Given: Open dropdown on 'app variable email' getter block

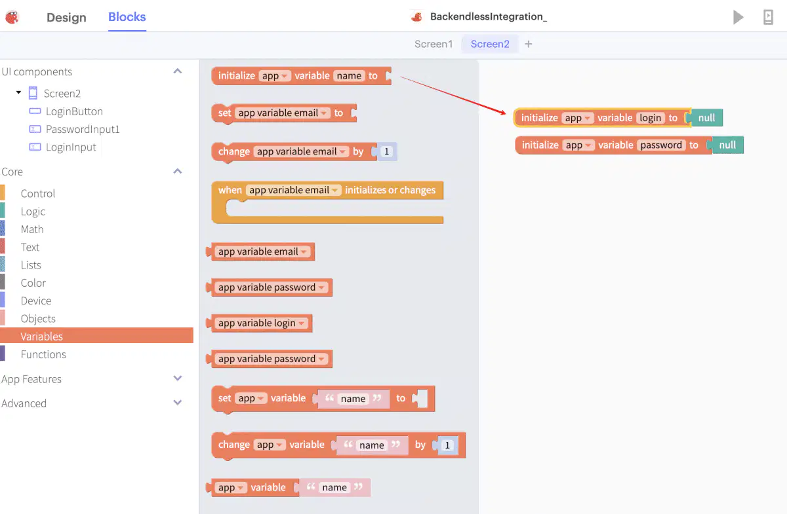Looking at the screenshot, I should point(263,251).
